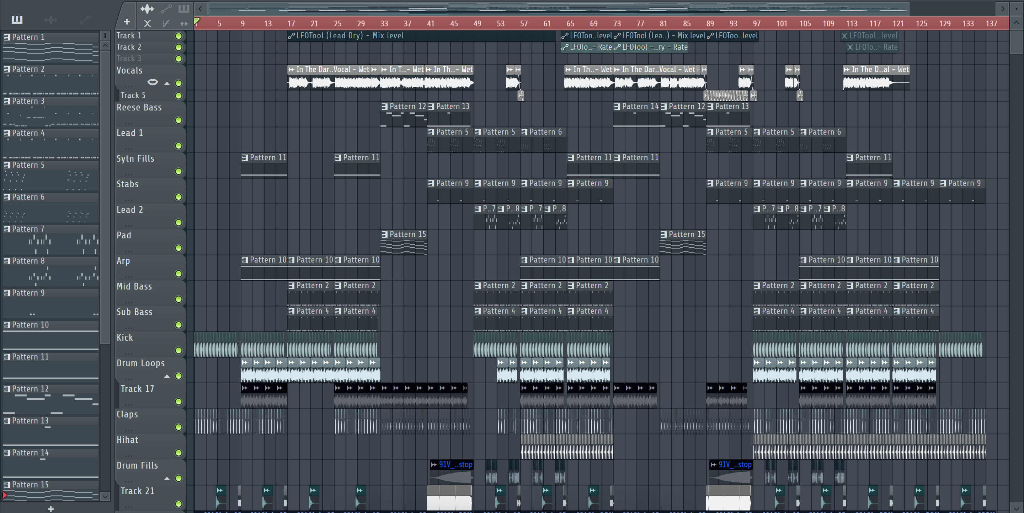This screenshot has height=513, width=1024.
Task: Mute the Hihat track
Action: (178, 453)
